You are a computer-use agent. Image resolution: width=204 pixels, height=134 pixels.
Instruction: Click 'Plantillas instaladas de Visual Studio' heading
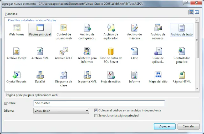tap(32, 20)
